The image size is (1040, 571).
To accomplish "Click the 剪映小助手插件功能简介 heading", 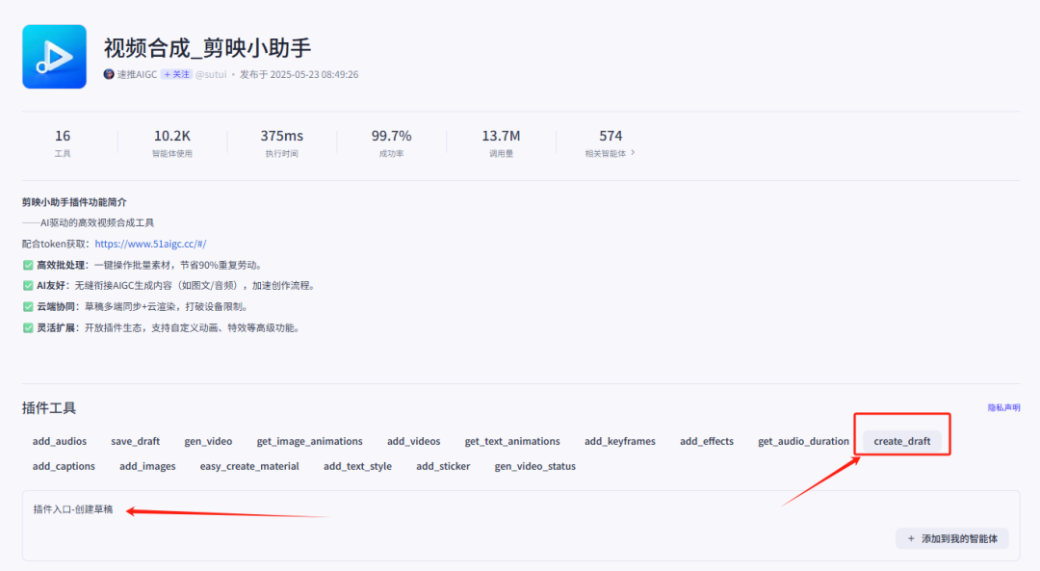I will click(x=74, y=202).
